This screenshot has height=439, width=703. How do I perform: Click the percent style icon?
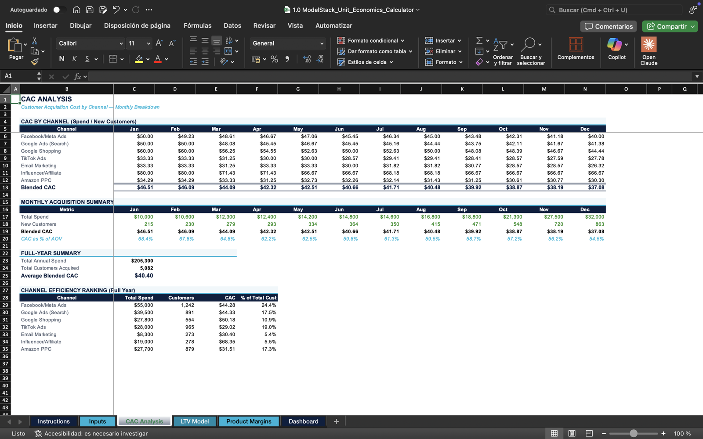coord(274,59)
